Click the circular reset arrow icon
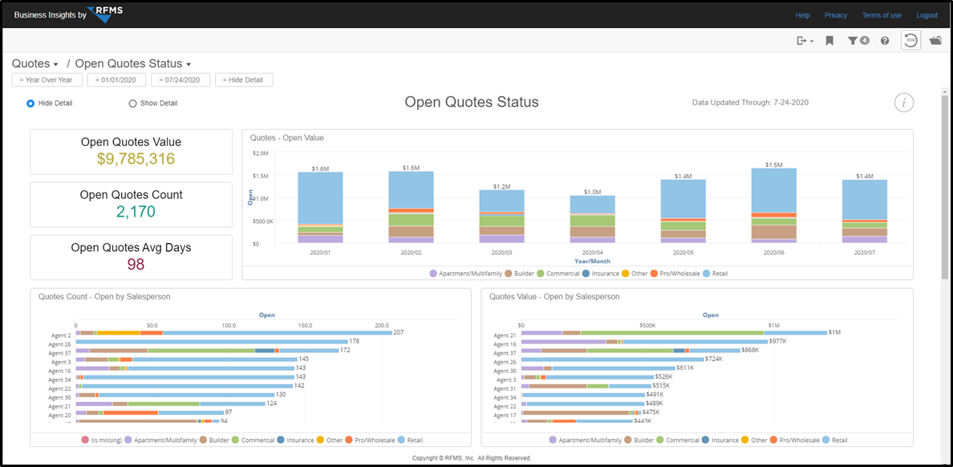The width and height of the screenshot is (953, 467). pyautogui.click(x=910, y=40)
